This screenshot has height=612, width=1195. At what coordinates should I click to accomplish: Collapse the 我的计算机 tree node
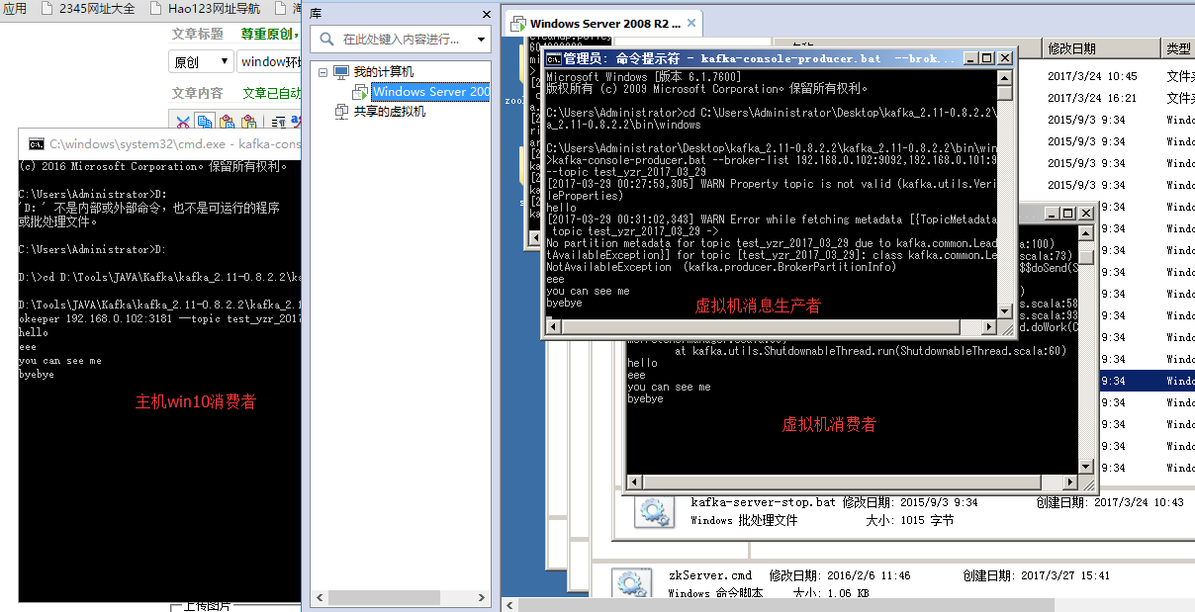(x=322, y=72)
